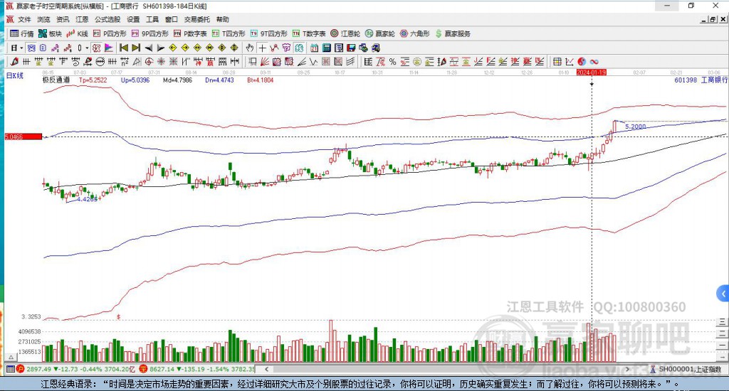This screenshot has width=729, height=391.
Task: Click the percent sign tool icon
Action: (392, 61)
